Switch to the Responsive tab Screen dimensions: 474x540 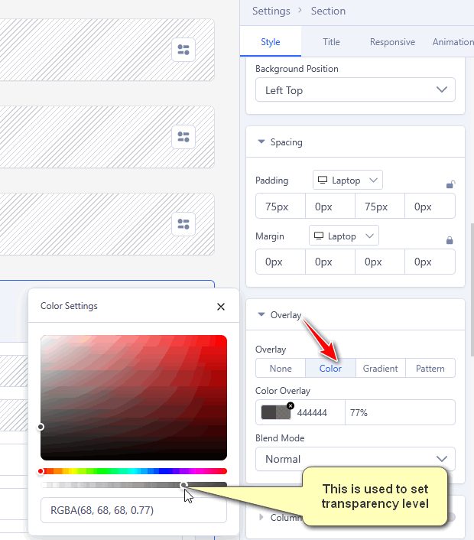pyautogui.click(x=392, y=42)
